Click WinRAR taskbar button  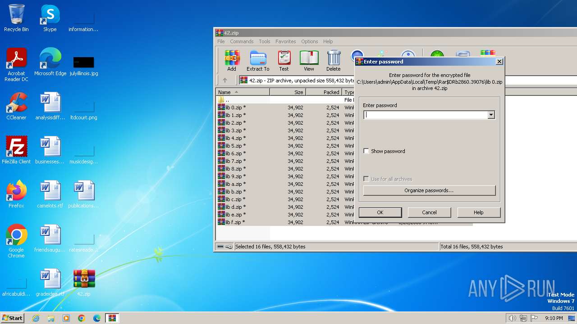[x=112, y=318]
